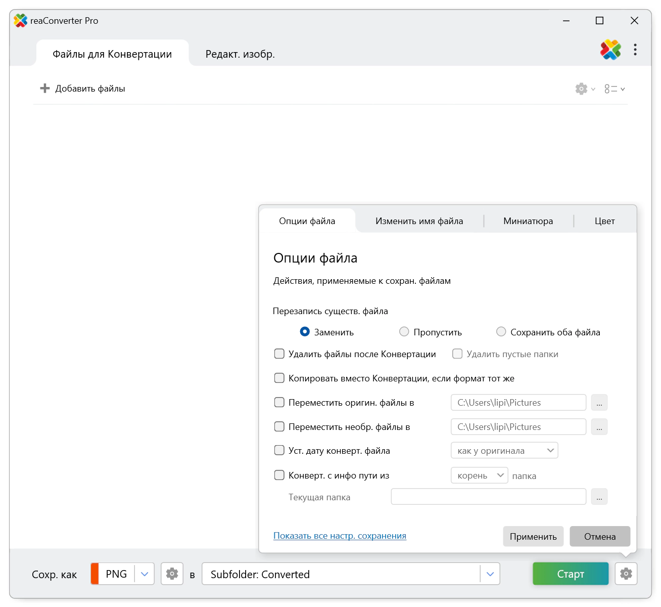This screenshot has width=661, height=607.
Task: Click the Показать все настр. сохранения link
Action: (x=340, y=536)
